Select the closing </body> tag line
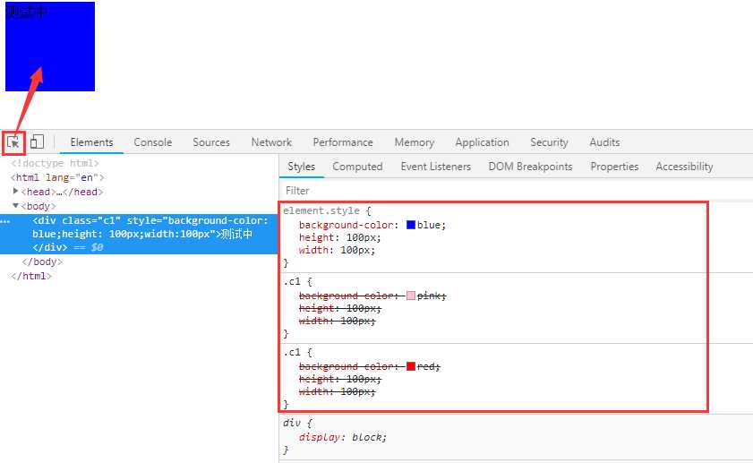753x463 pixels. click(42, 262)
